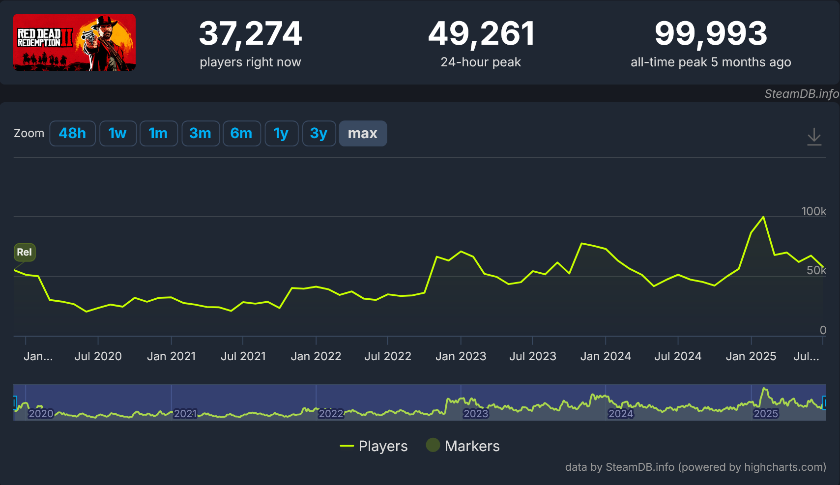Click the 2024 label in navigator

(621, 414)
